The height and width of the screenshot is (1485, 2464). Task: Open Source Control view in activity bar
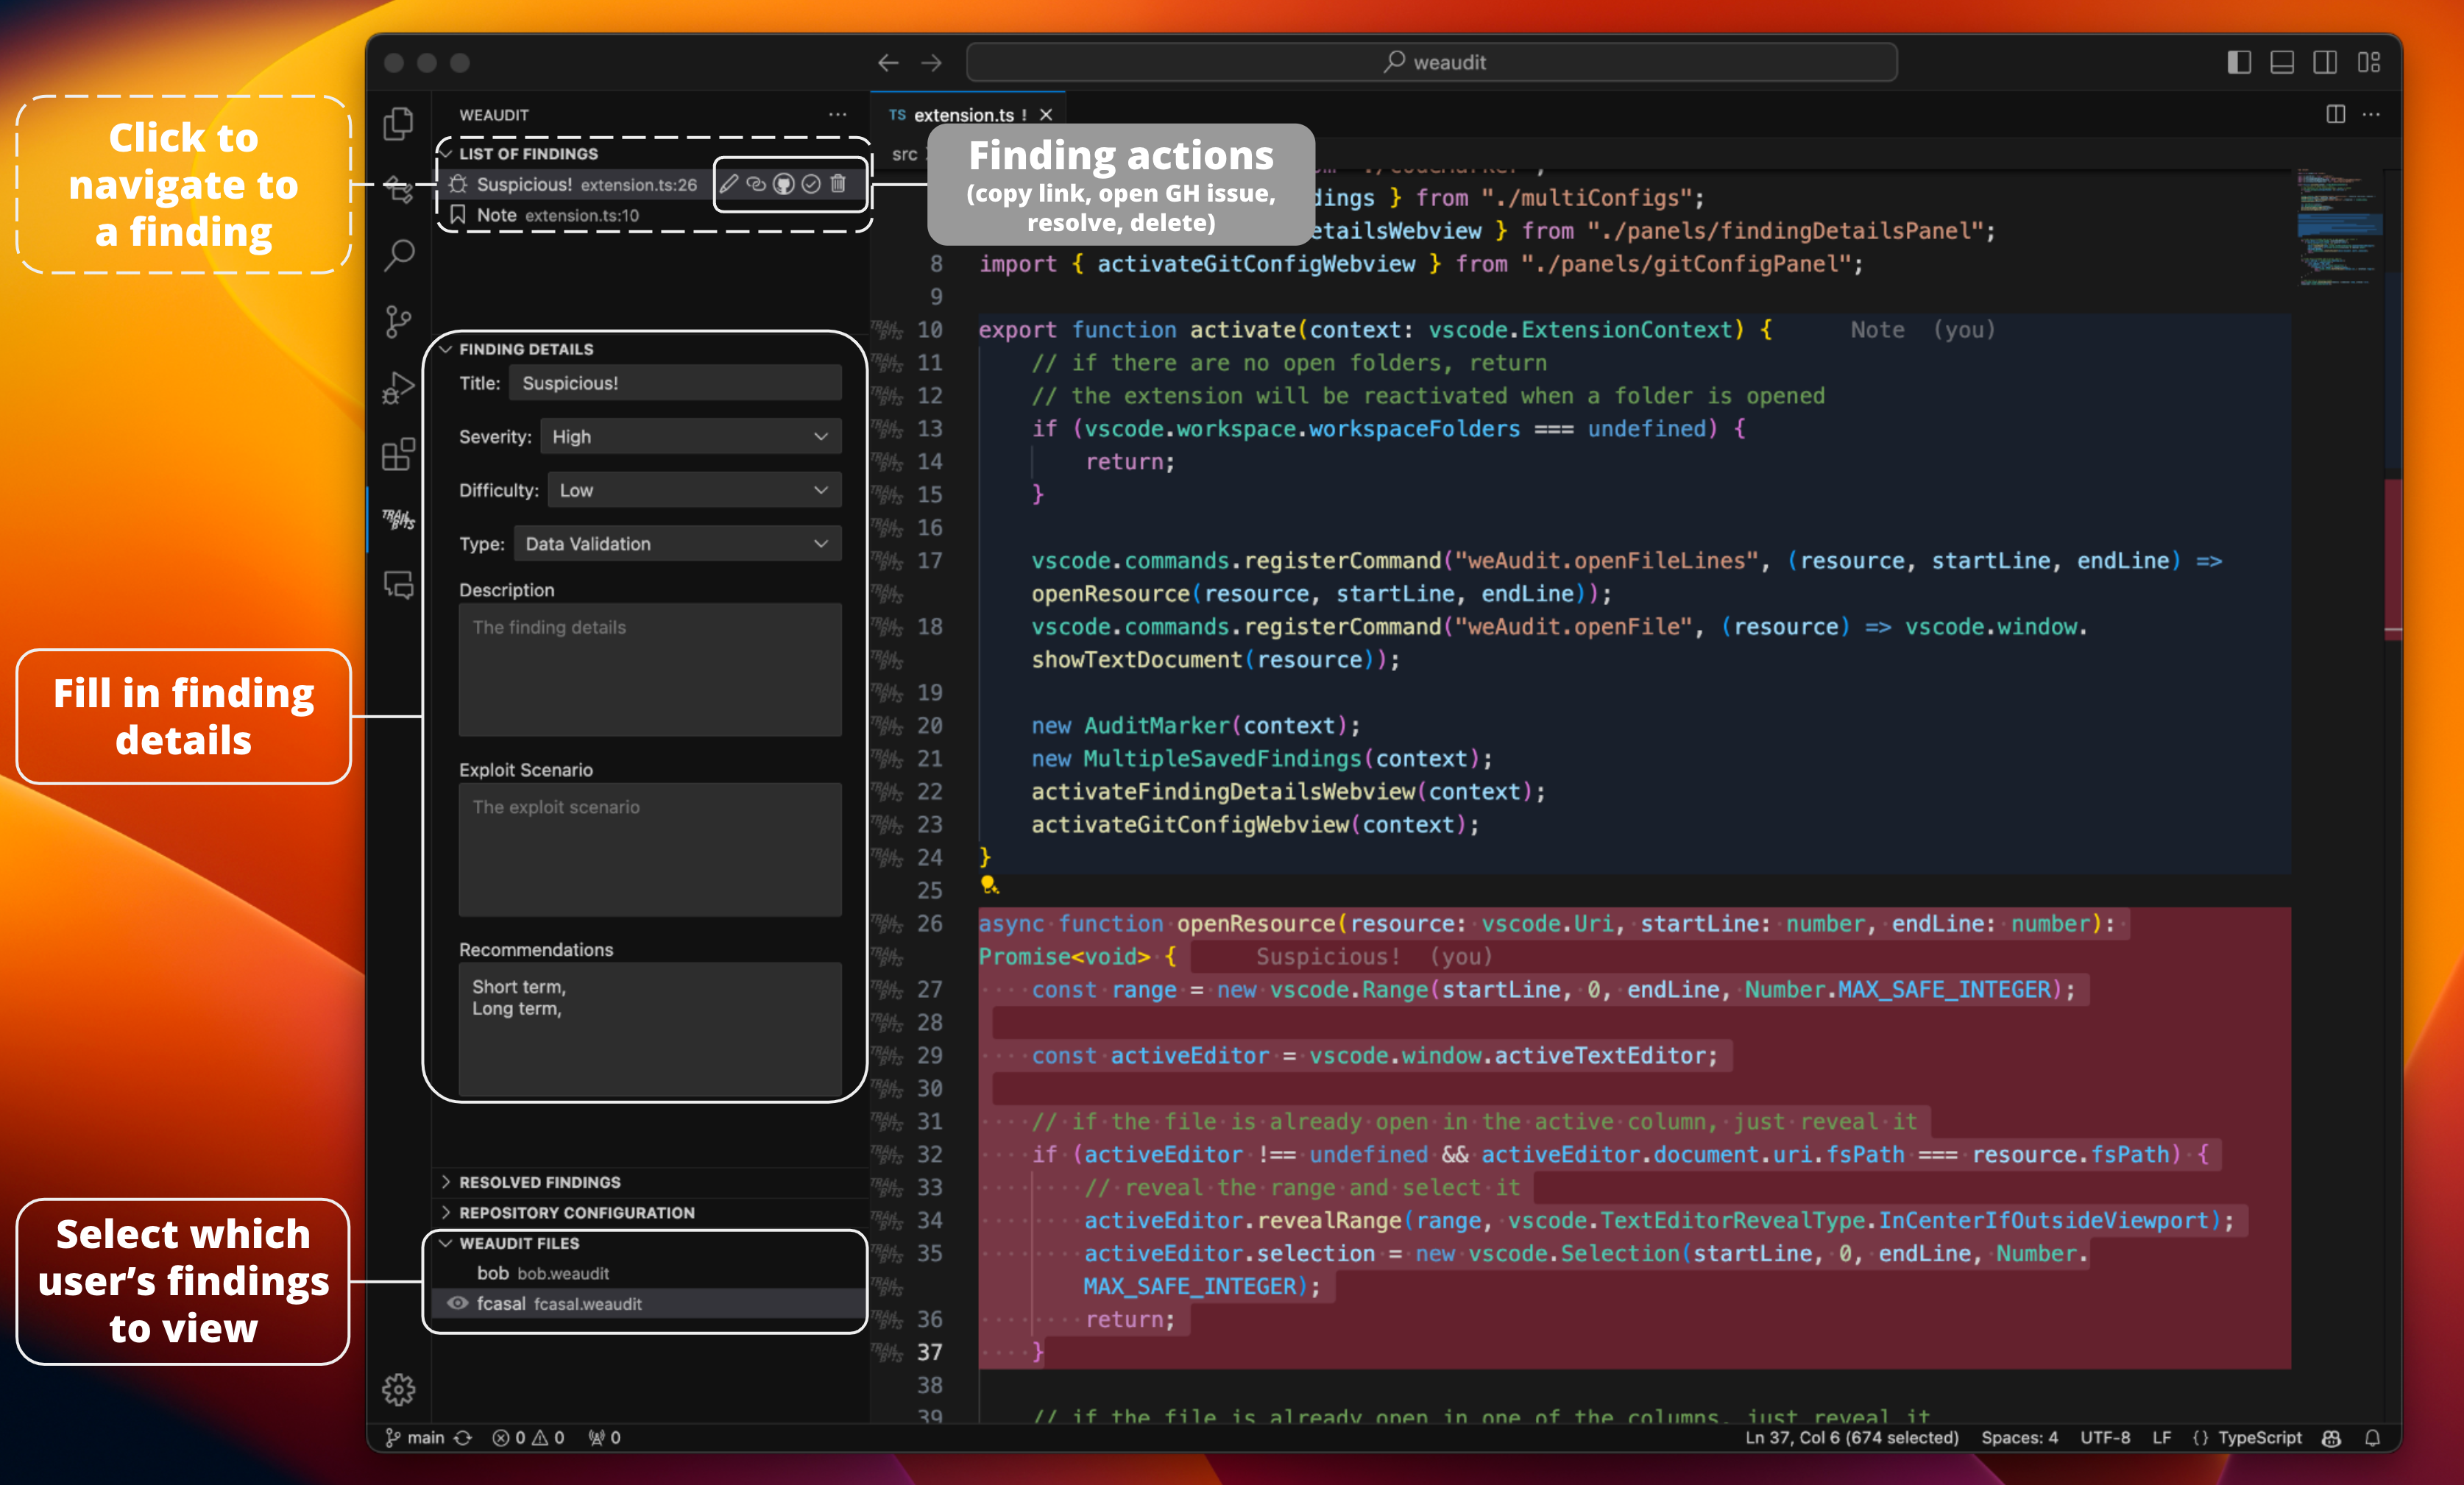pyautogui.click(x=398, y=322)
